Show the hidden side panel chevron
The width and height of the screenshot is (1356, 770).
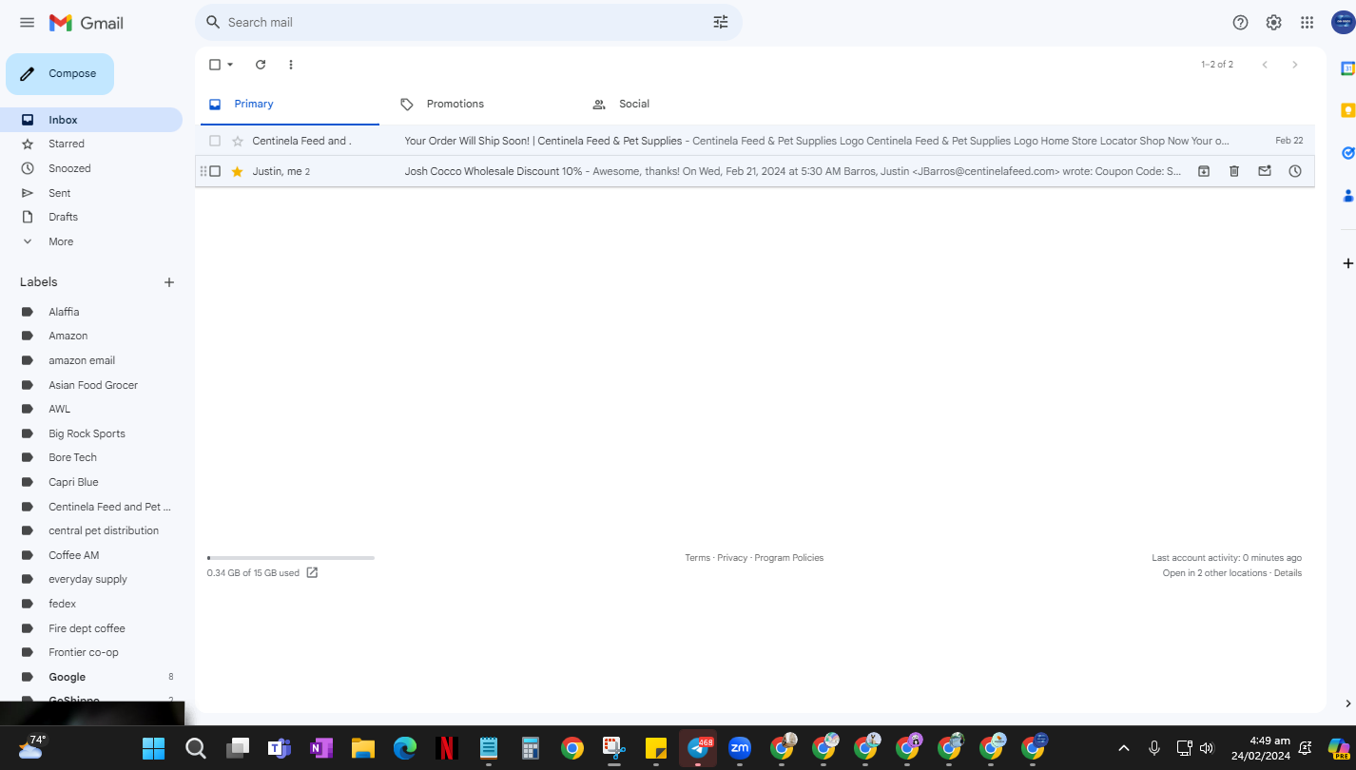tap(1347, 703)
